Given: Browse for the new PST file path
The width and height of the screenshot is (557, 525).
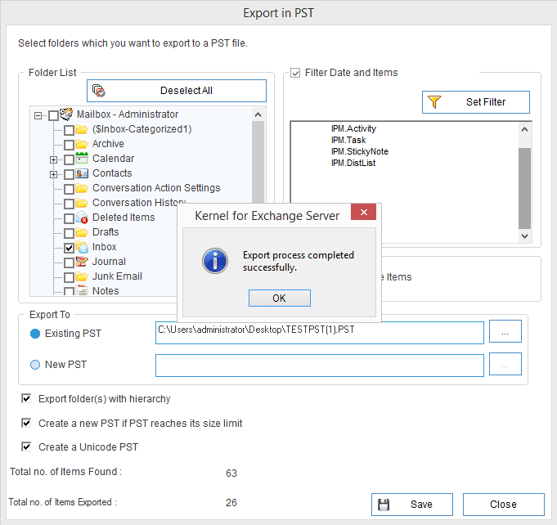Looking at the screenshot, I should tap(505, 364).
